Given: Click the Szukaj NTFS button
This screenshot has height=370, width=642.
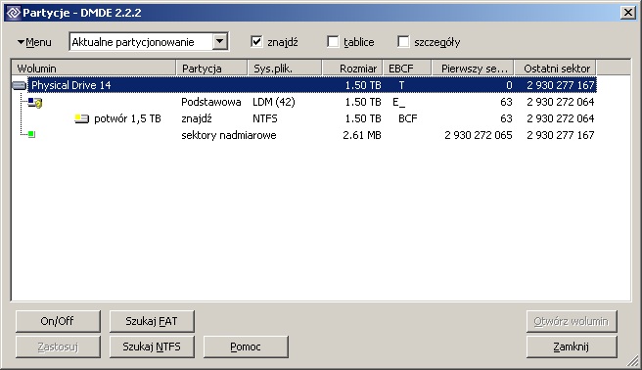Looking at the screenshot, I should (x=152, y=347).
